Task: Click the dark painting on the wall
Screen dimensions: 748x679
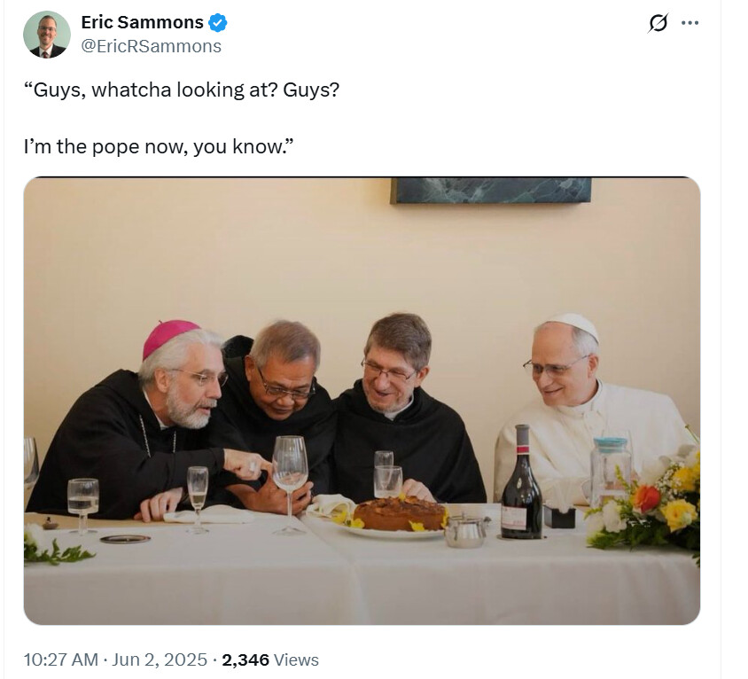Action: pyautogui.click(x=490, y=190)
